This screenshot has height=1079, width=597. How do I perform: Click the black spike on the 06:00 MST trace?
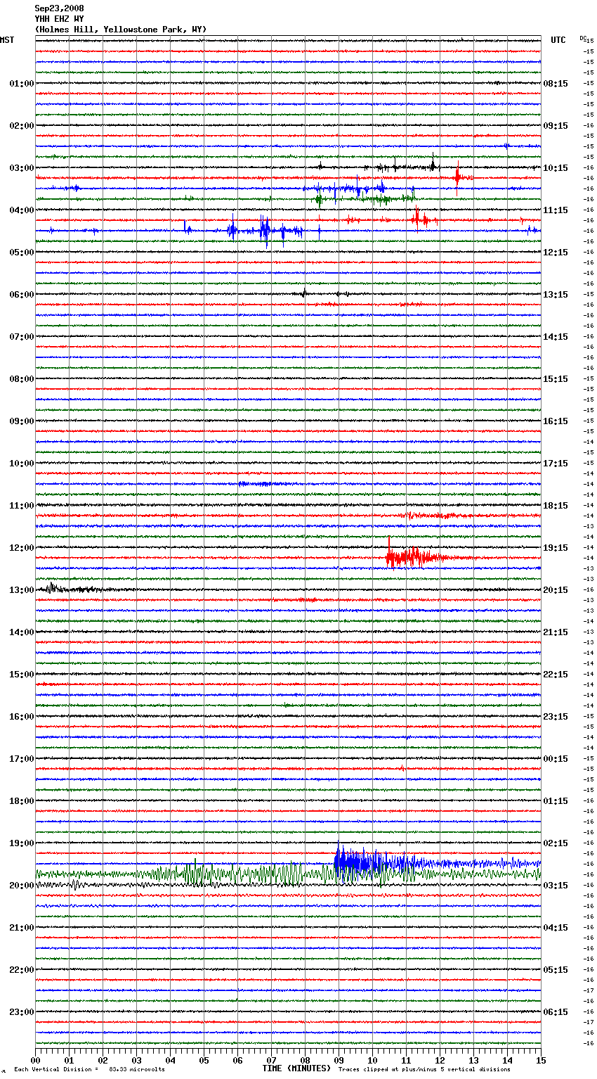(303, 293)
